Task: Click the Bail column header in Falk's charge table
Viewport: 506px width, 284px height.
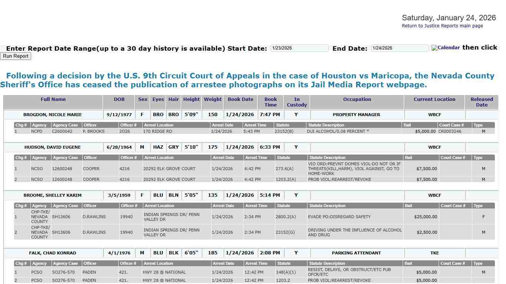Action: (x=408, y=263)
